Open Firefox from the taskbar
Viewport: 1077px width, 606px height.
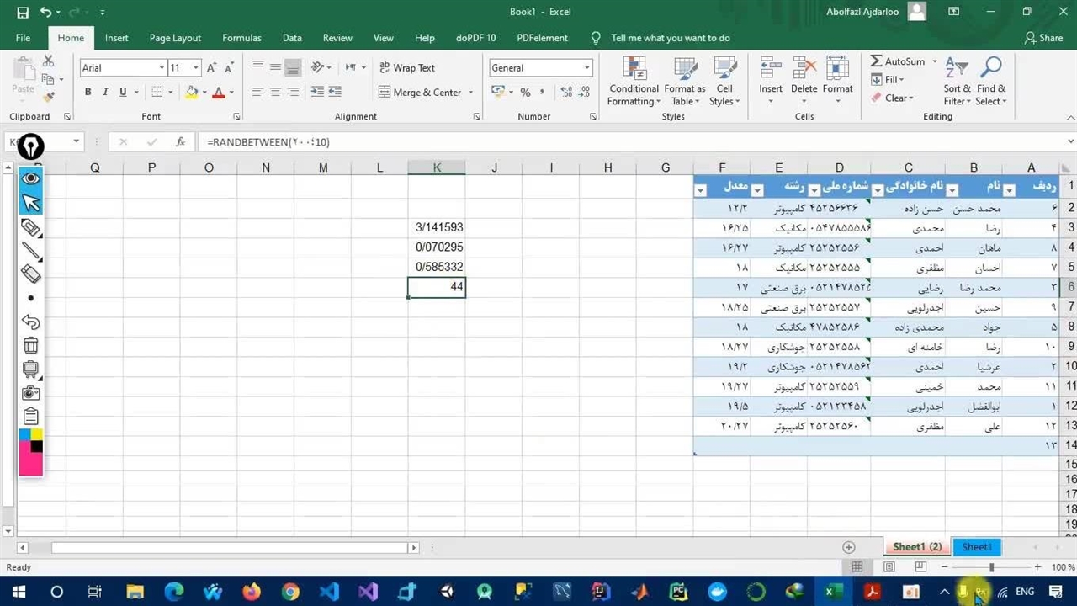coord(252,592)
